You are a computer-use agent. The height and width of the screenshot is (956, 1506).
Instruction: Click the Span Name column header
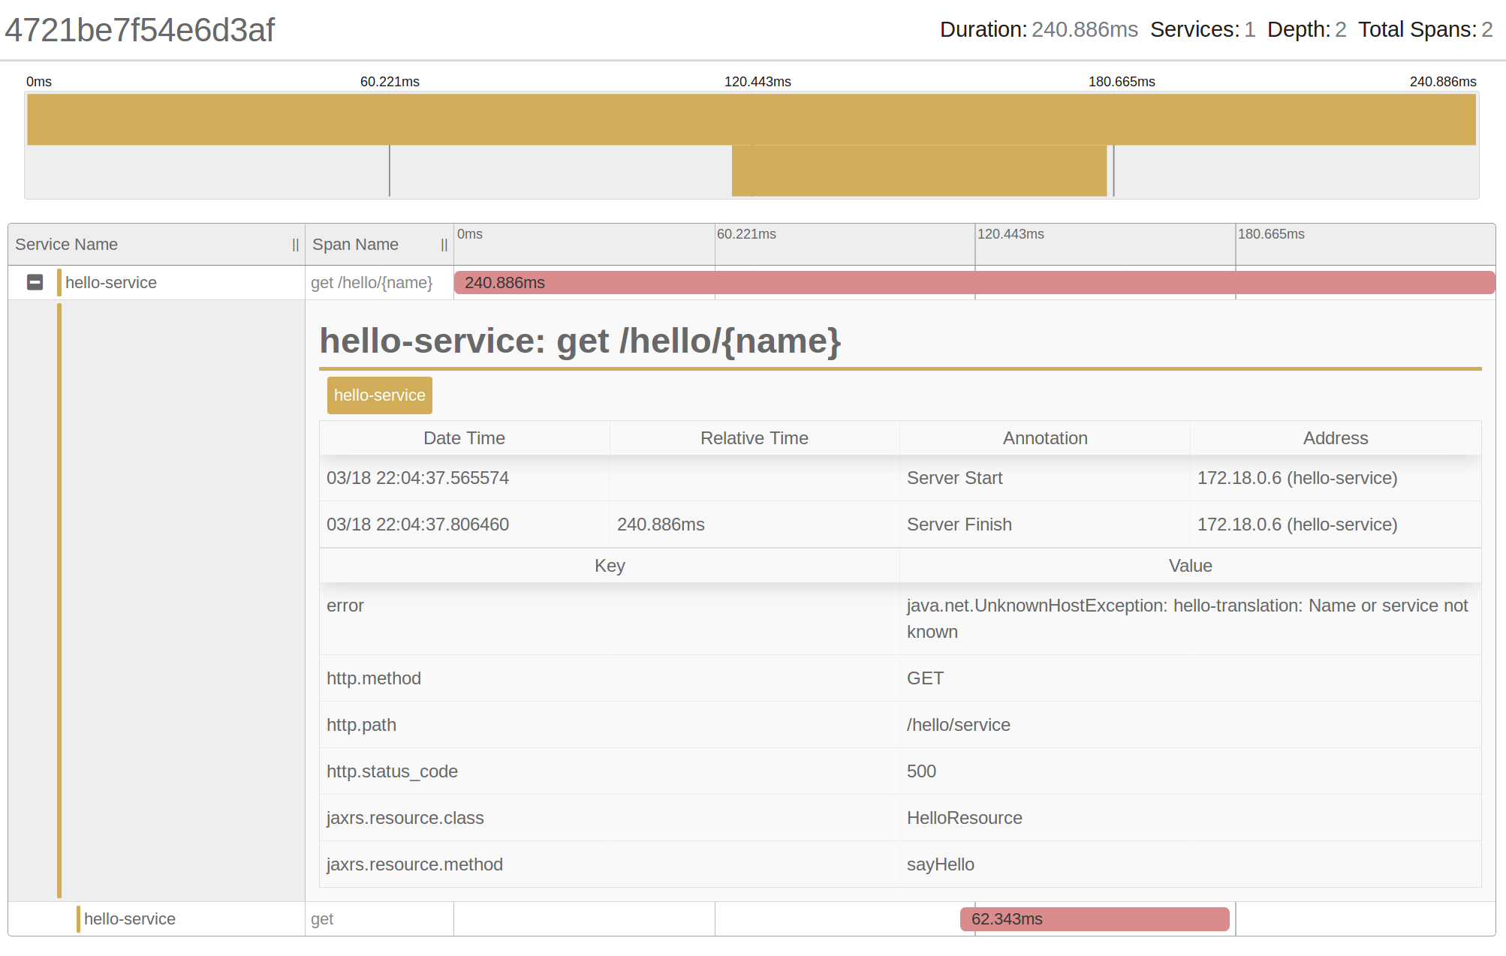(355, 245)
